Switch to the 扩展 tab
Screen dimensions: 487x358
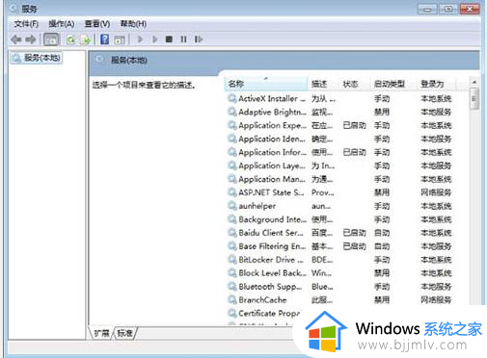point(101,333)
